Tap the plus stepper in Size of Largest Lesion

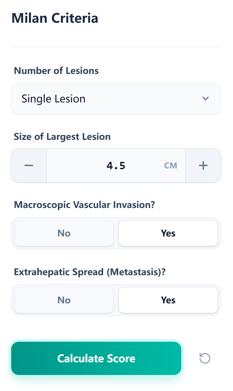pos(203,165)
